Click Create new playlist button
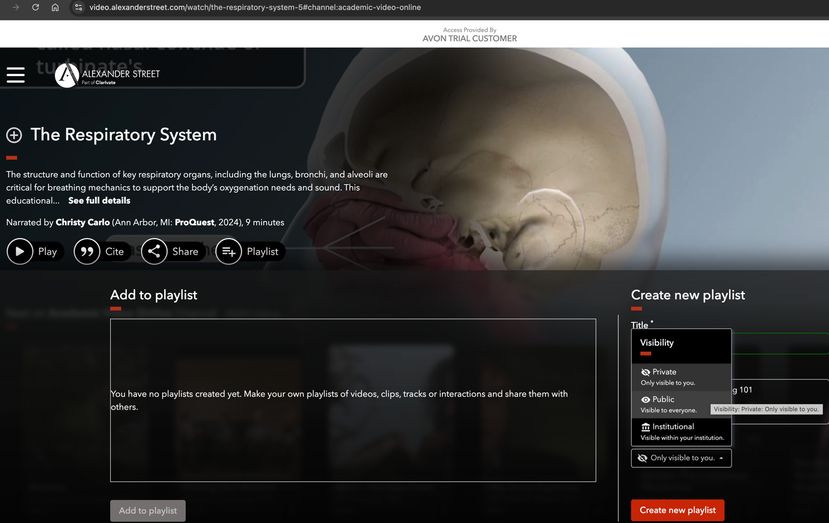 click(x=677, y=510)
